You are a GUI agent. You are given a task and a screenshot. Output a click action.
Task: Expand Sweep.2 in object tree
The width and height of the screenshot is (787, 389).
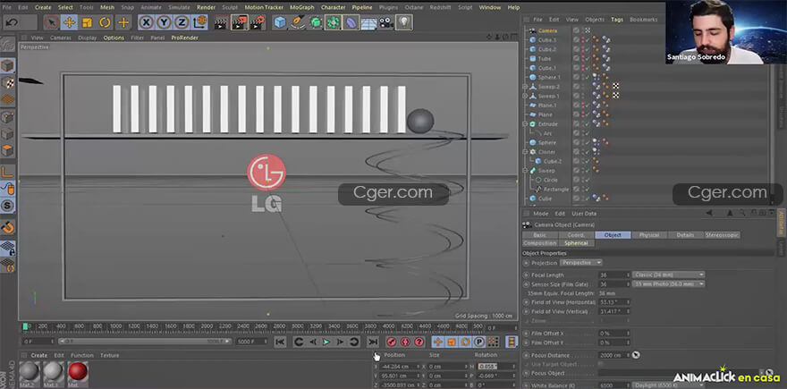click(526, 87)
